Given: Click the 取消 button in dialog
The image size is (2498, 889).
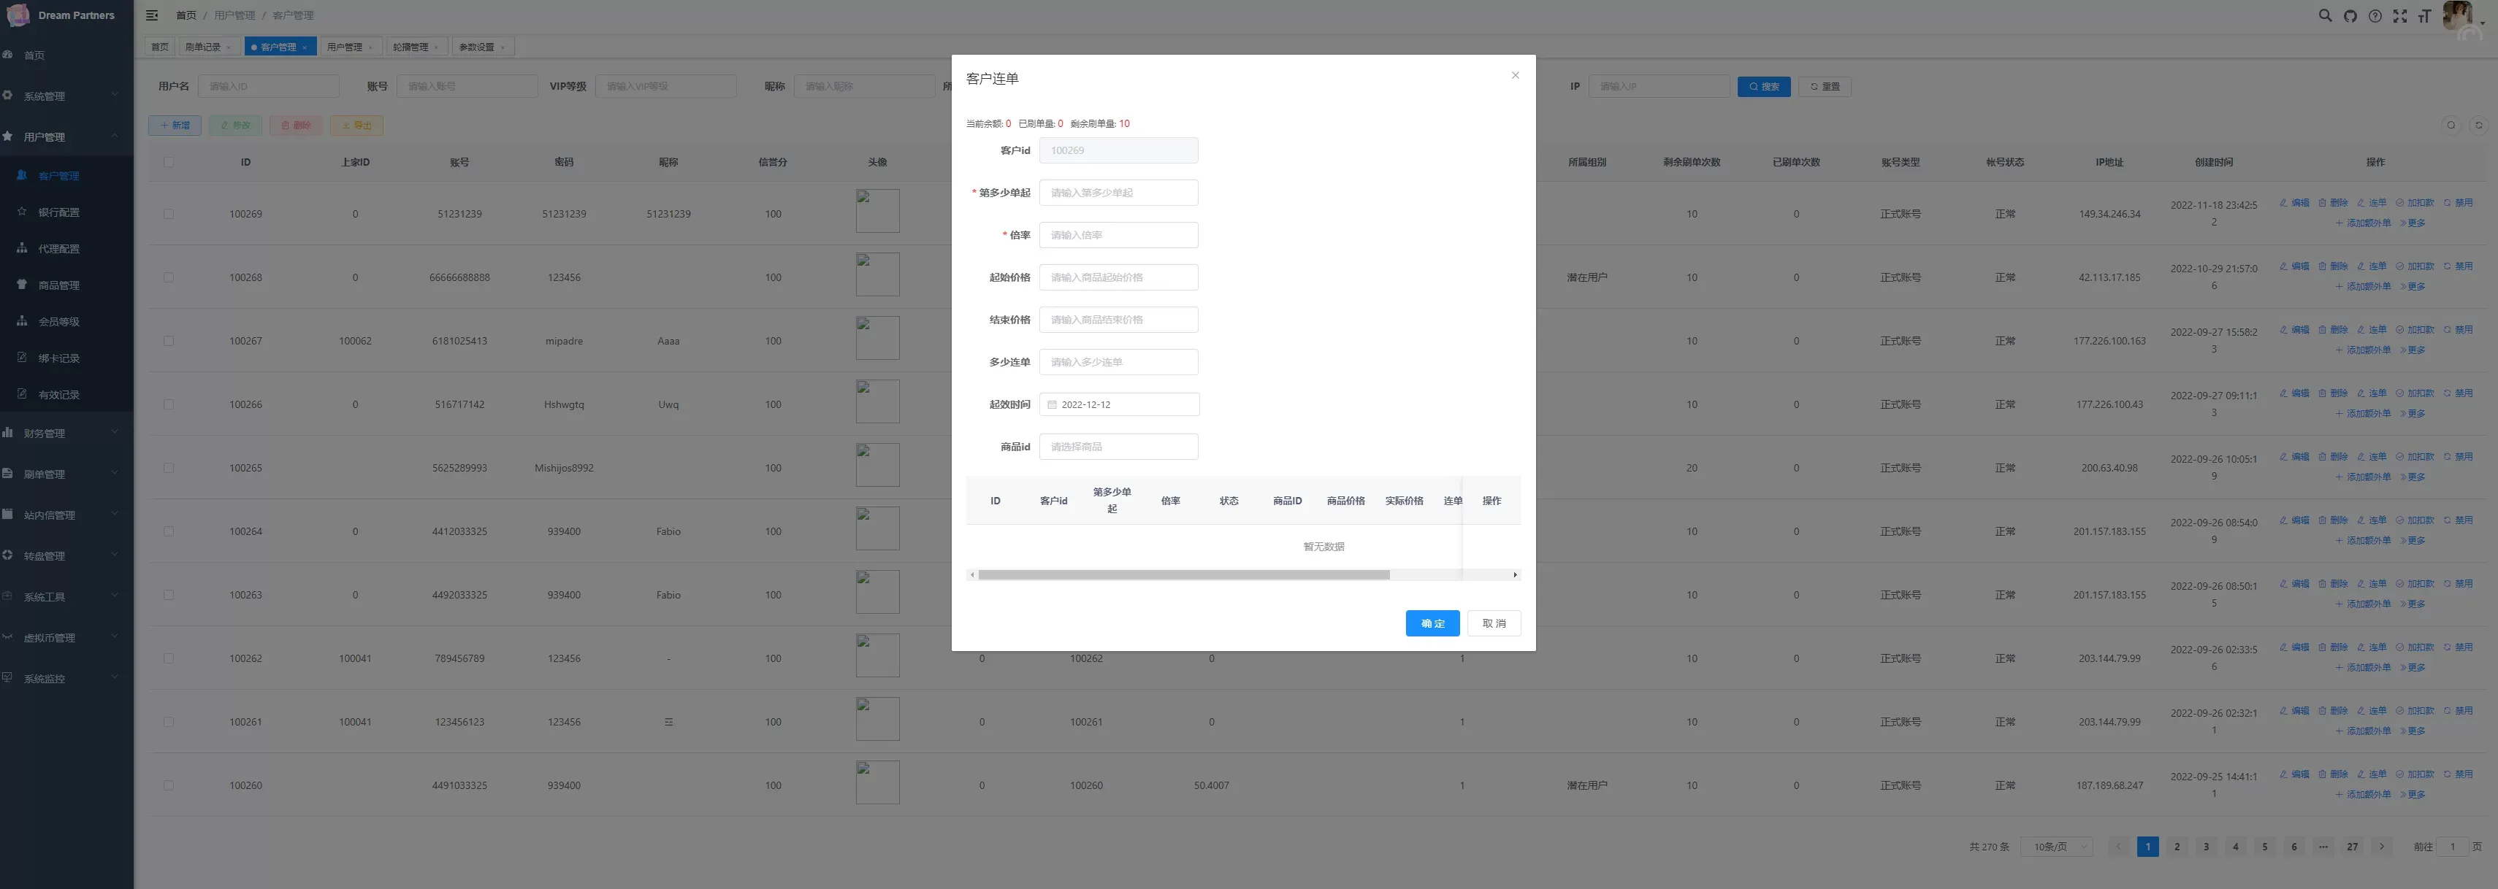Looking at the screenshot, I should pos(1494,624).
